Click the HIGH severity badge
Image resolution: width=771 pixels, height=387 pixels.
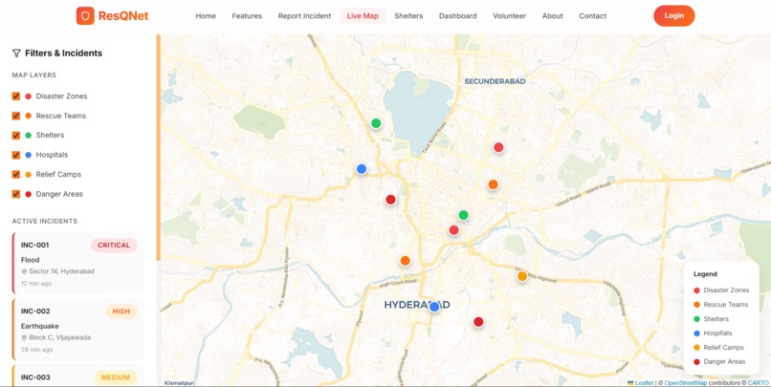121,312
